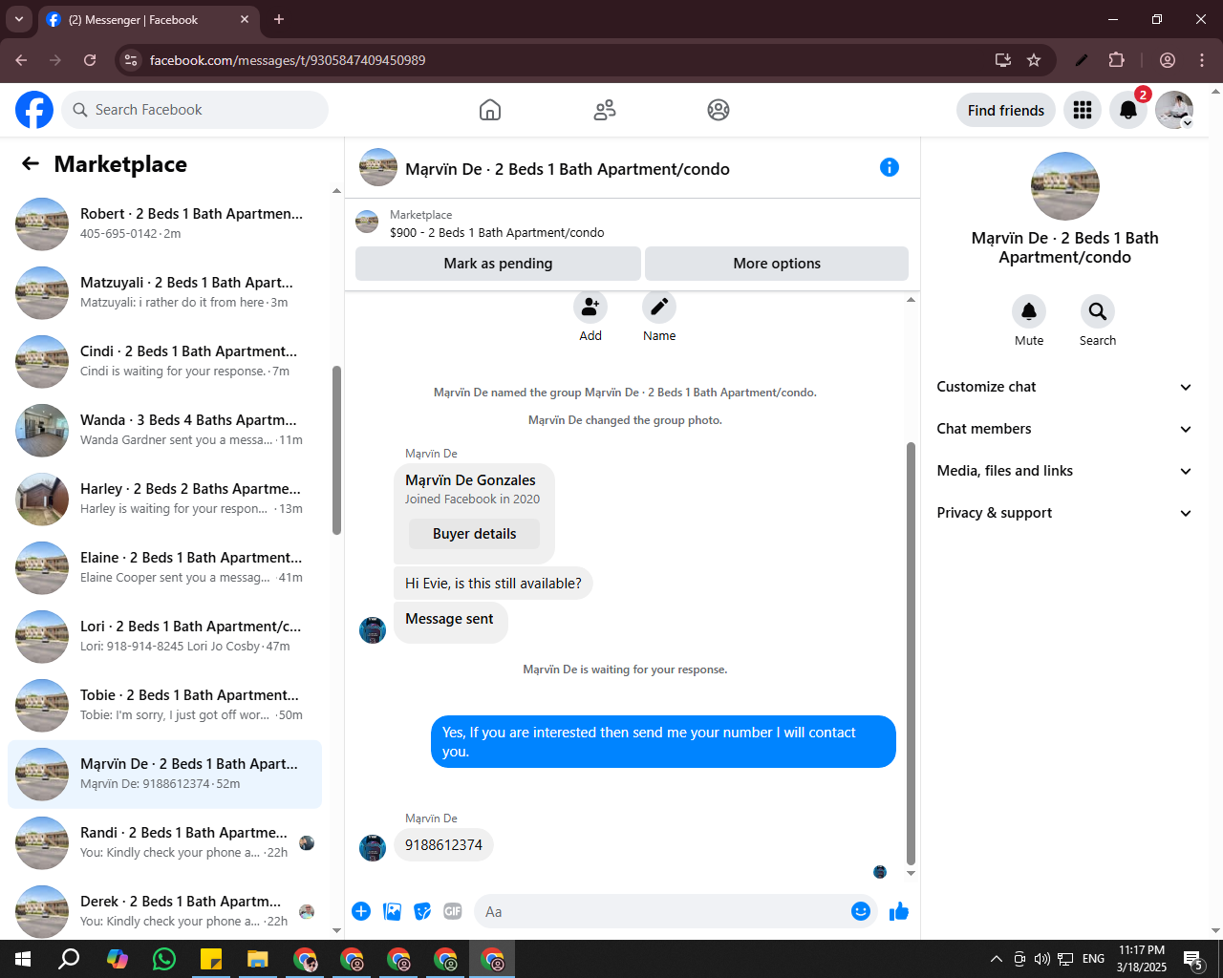Reload the page
This screenshot has height=978, width=1223.
click(x=90, y=60)
